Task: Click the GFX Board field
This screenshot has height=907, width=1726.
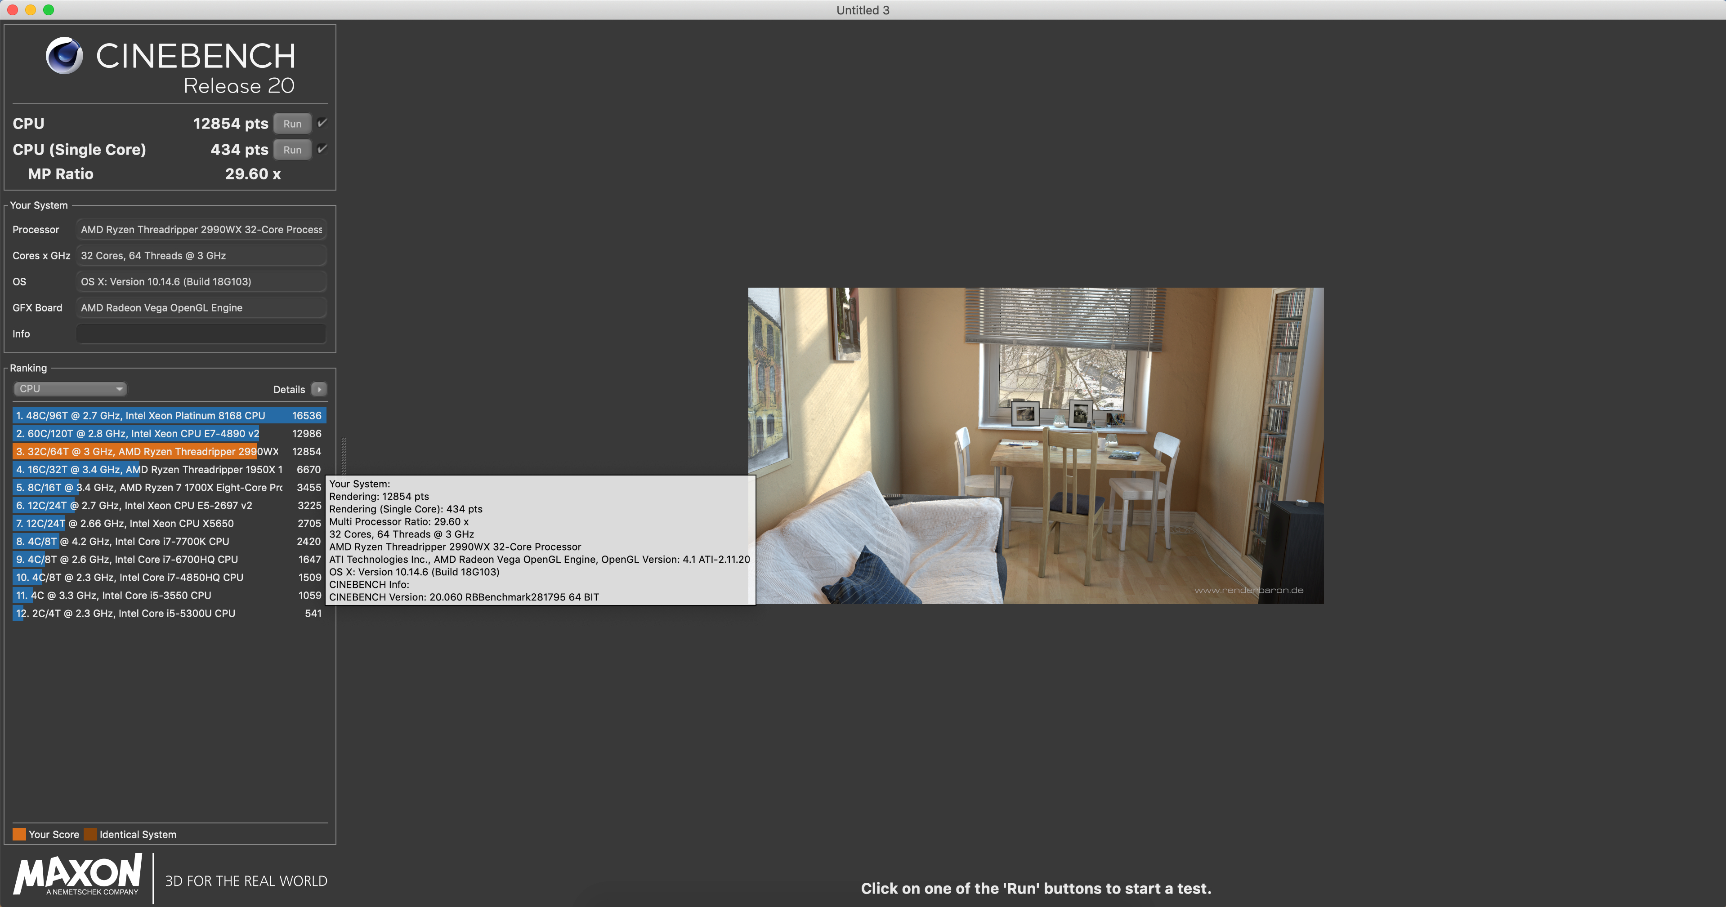Action: click(201, 308)
